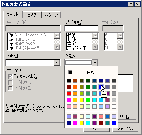The image size is (142, 135).
Task: Click the highlighted 青 blue swatch
Action: pyautogui.click(x=101, y=87)
